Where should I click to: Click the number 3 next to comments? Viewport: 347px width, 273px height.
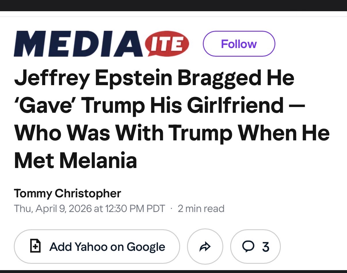click(266, 247)
